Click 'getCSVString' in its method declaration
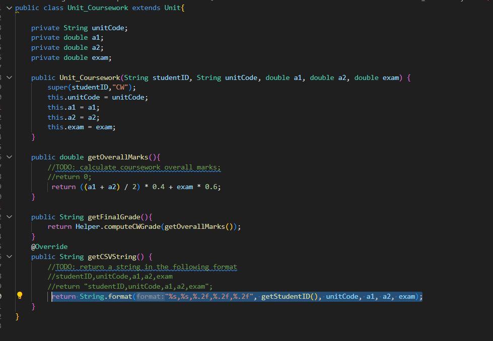Viewport: 493px width, 341px height. pyautogui.click(x=112, y=257)
